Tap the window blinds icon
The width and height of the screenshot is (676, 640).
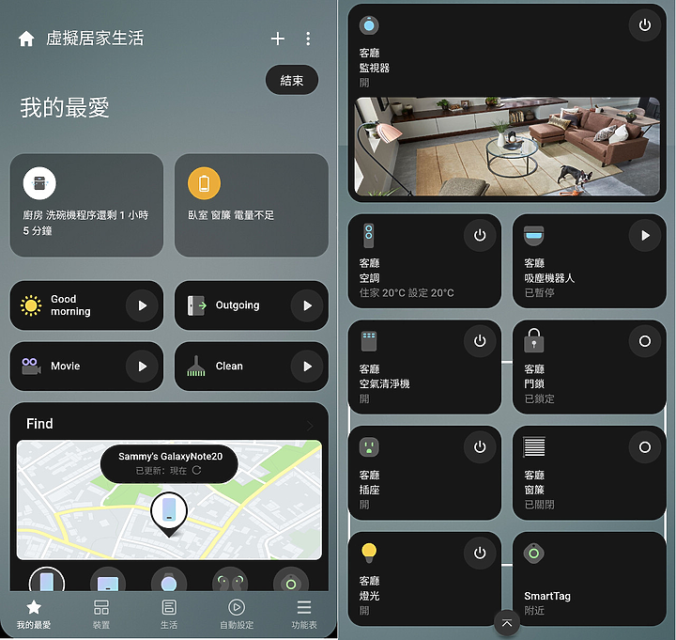(x=533, y=446)
